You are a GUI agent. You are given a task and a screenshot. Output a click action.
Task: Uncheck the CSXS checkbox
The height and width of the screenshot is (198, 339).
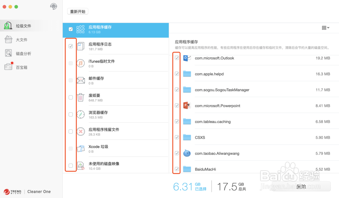pos(177,137)
